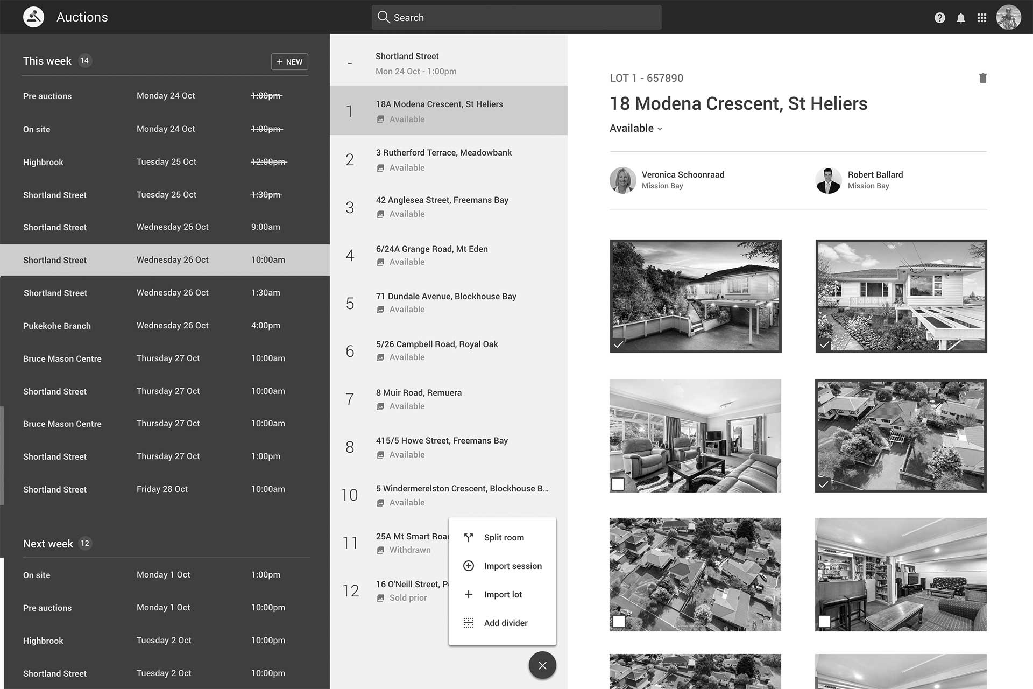Click in the Search field

point(516,17)
